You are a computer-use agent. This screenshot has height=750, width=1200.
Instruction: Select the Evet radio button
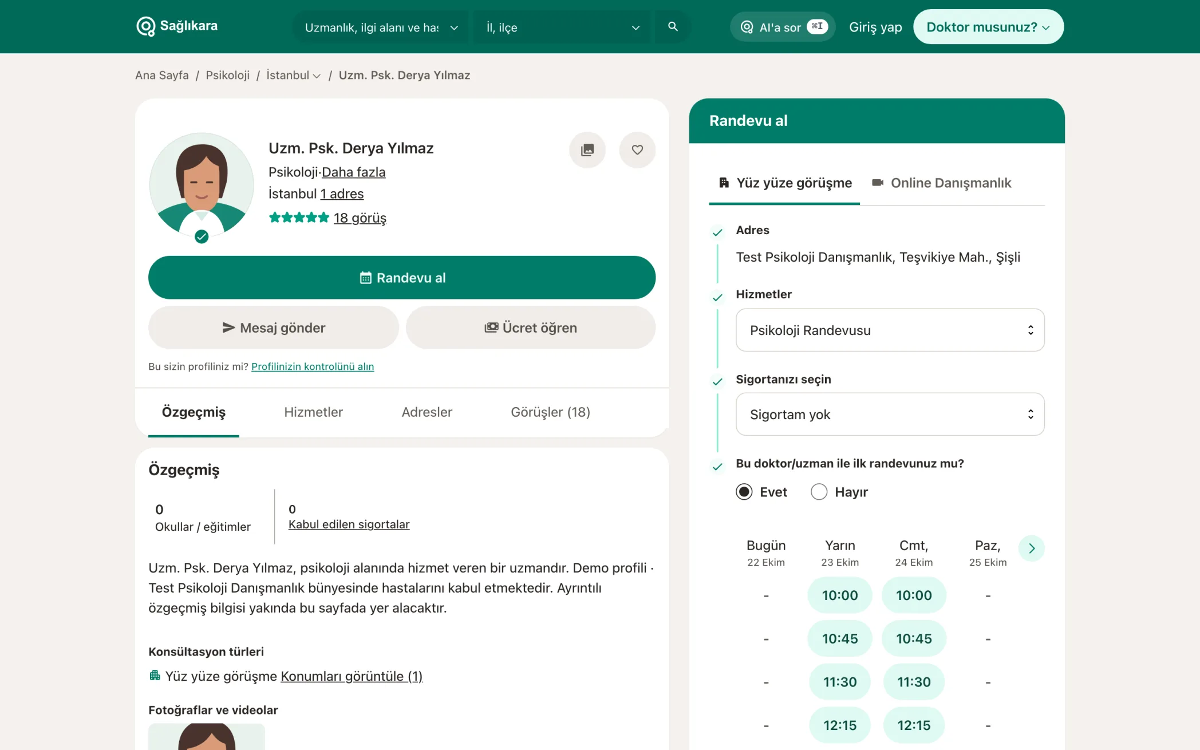[744, 492]
